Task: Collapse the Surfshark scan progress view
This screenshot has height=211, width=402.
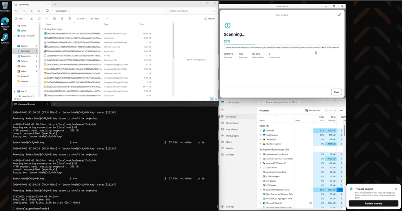Action: pos(340,15)
